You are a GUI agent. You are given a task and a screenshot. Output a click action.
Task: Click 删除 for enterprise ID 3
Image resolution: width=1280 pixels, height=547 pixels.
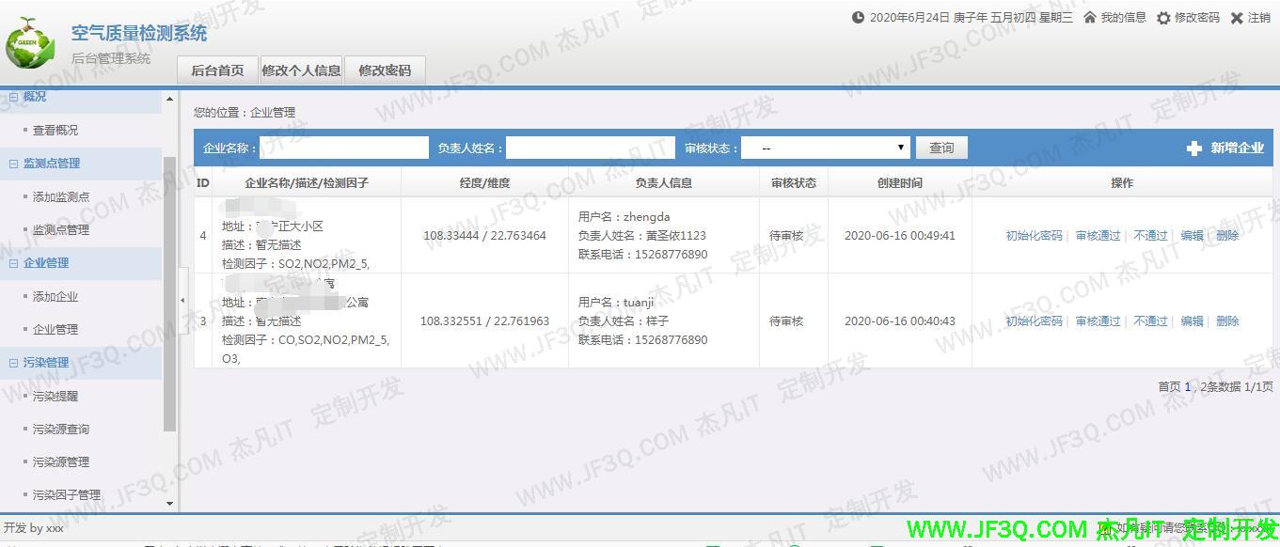1226,321
